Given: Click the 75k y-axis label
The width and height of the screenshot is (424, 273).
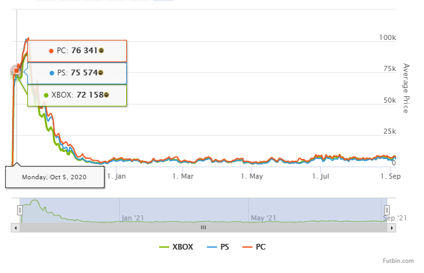Looking at the screenshot, I should (x=390, y=68).
